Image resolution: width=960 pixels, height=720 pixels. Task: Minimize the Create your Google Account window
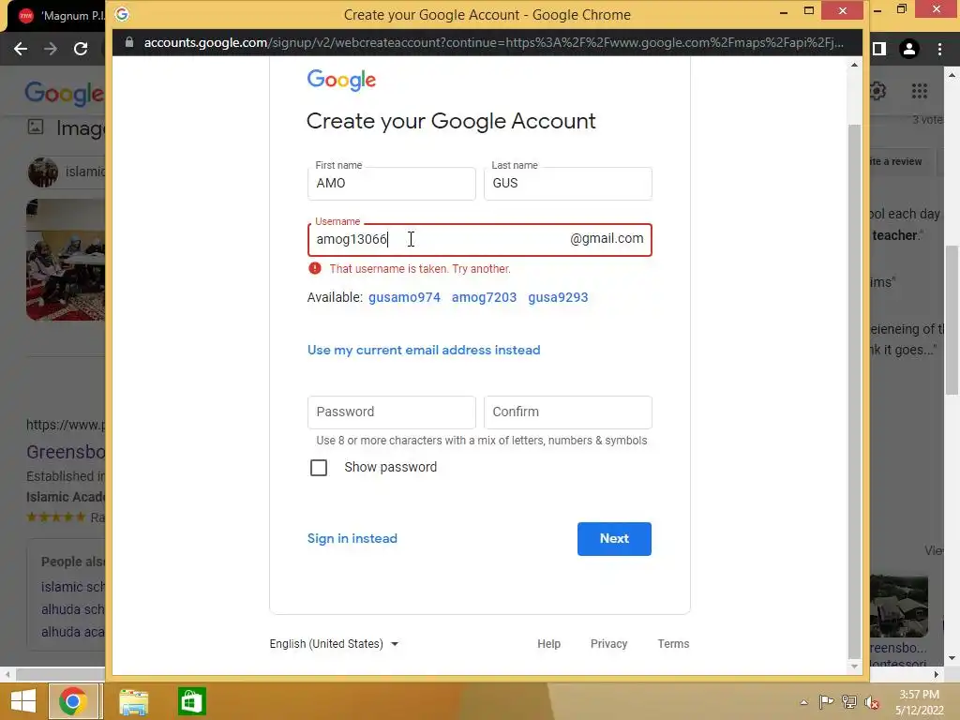pyautogui.click(x=783, y=11)
